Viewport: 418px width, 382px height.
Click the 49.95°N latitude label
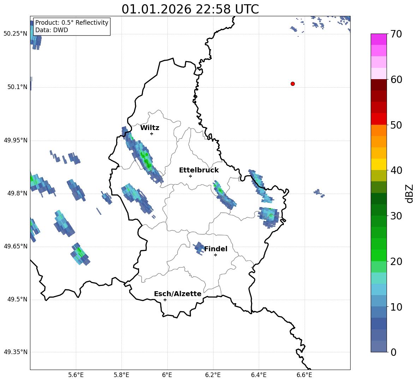click(x=16, y=140)
